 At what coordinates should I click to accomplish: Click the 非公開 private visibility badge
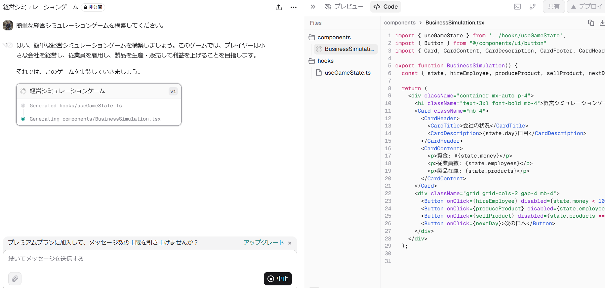pyautogui.click(x=93, y=7)
